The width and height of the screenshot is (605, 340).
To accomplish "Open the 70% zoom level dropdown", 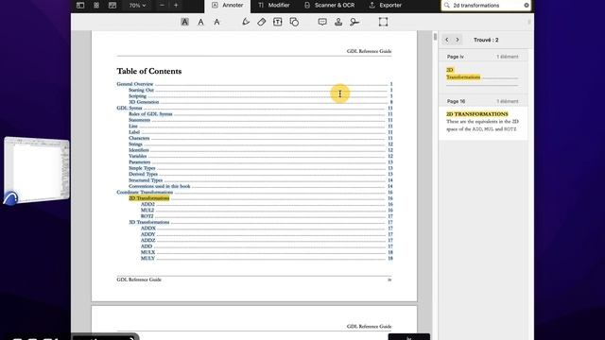I will pos(138,6).
